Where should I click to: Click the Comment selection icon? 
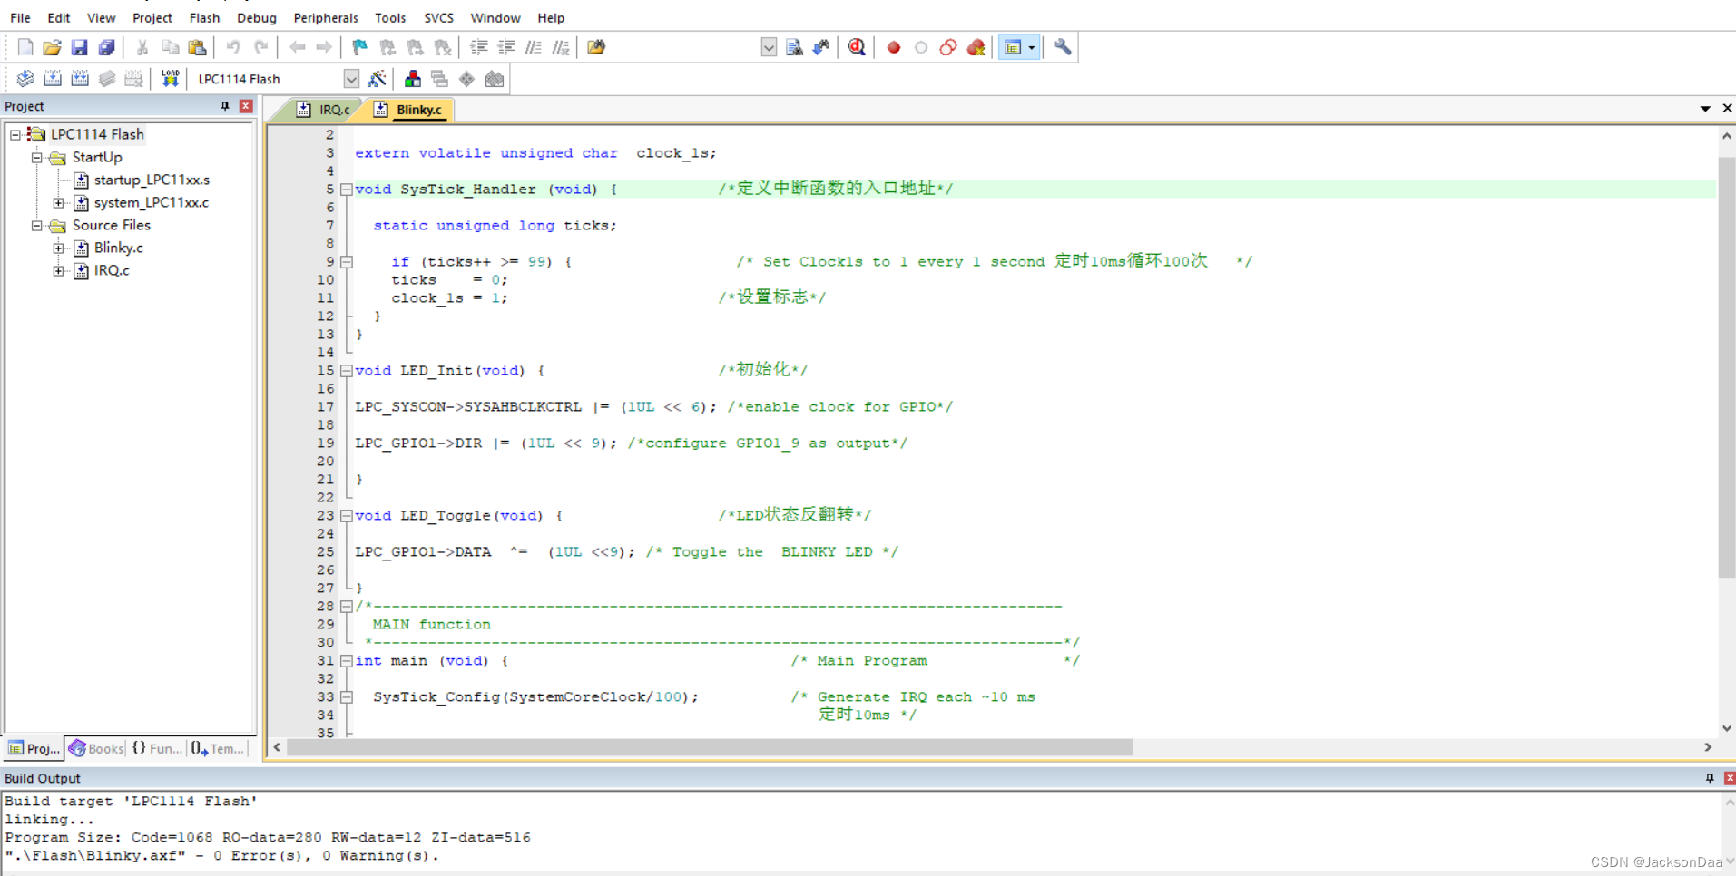tap(534, 47)
